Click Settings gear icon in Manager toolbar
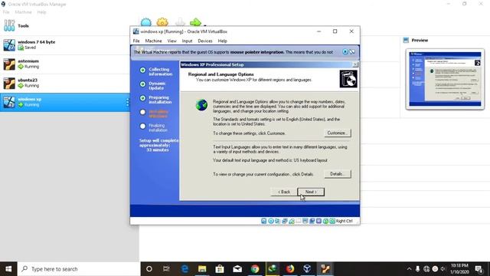 tap(162, 22)
